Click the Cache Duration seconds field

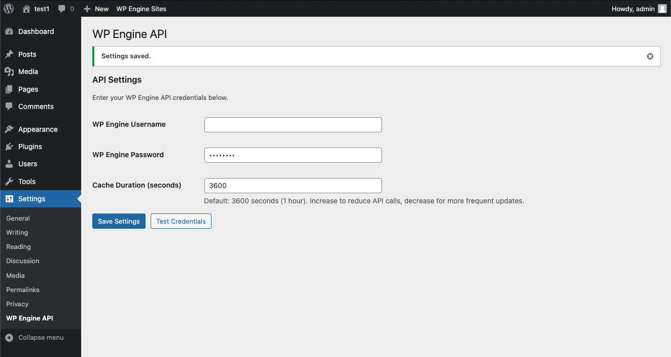click(x=293, y=186)
